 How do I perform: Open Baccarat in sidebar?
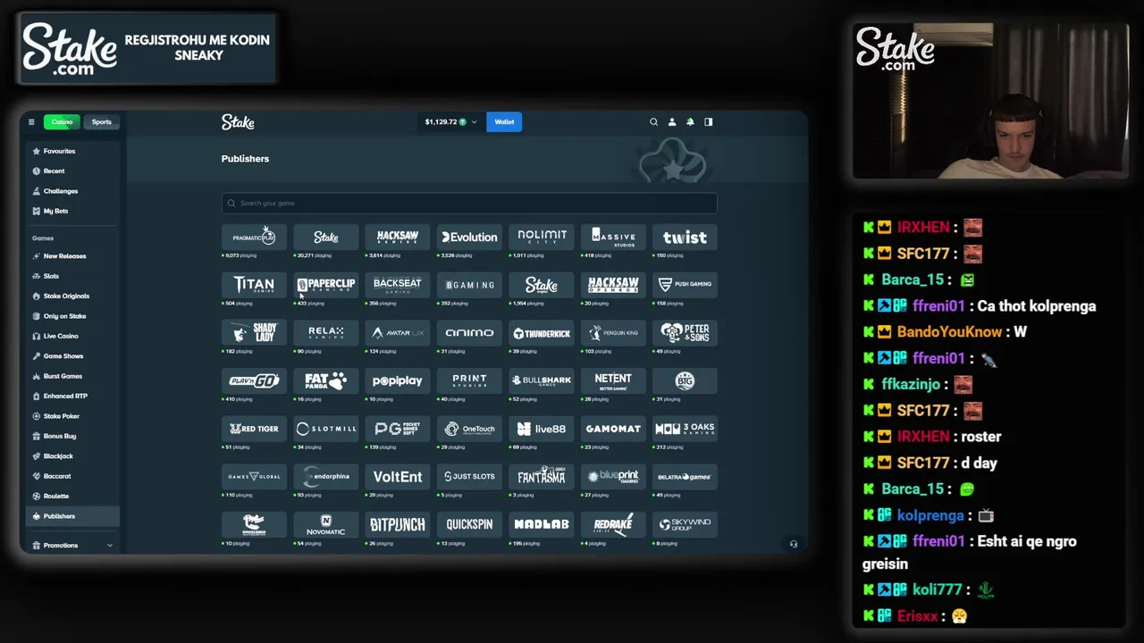(72, 476)
